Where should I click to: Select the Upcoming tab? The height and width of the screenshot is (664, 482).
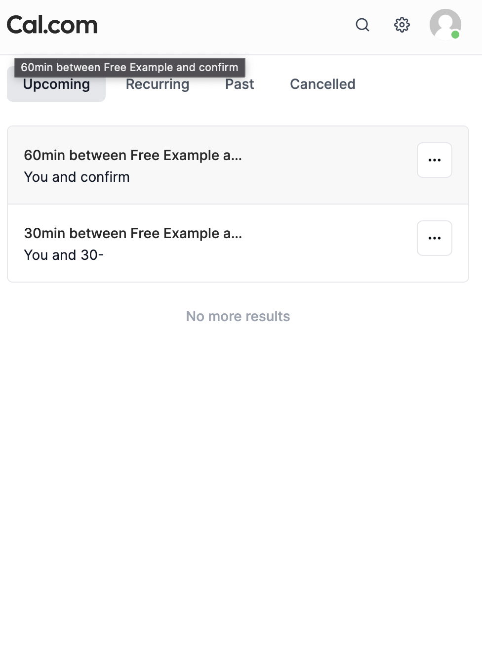click(x=56, y=89)
